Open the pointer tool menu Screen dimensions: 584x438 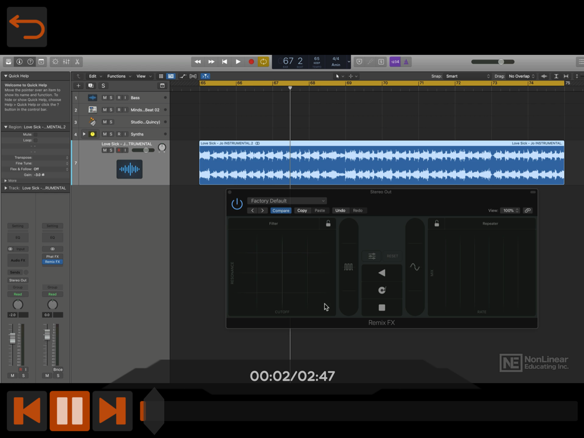pyautogui.click(x=339, y=76)
